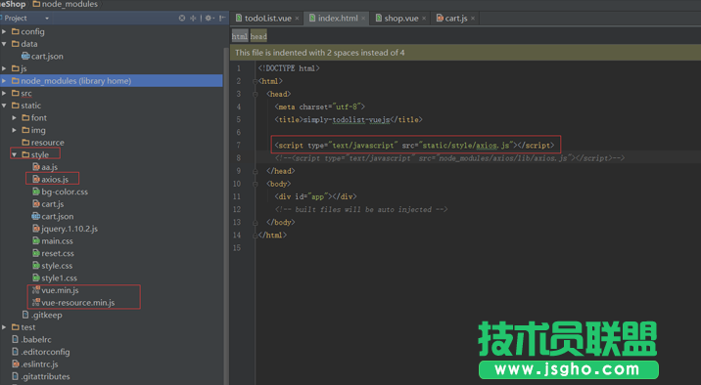This screenshot has height=385, width=701.
Task: Click the Project panel vertical scrollbar
Action: [226, 214]
